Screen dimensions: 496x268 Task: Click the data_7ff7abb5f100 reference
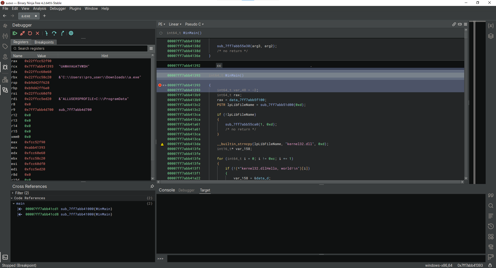point(247,100)
